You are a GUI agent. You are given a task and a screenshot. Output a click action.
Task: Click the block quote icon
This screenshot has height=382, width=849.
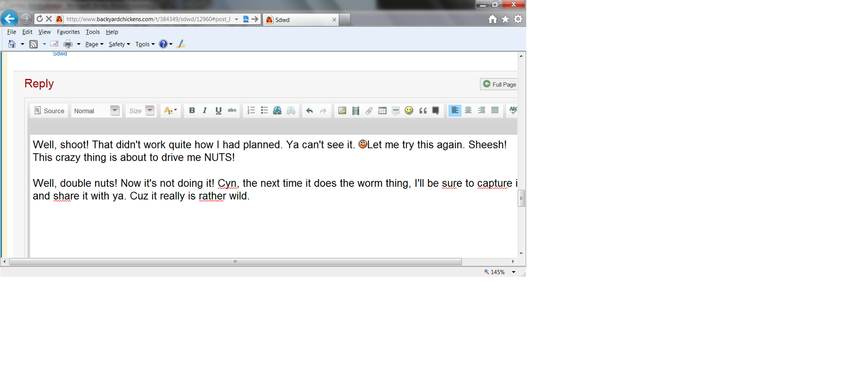(x=423, y=111)
